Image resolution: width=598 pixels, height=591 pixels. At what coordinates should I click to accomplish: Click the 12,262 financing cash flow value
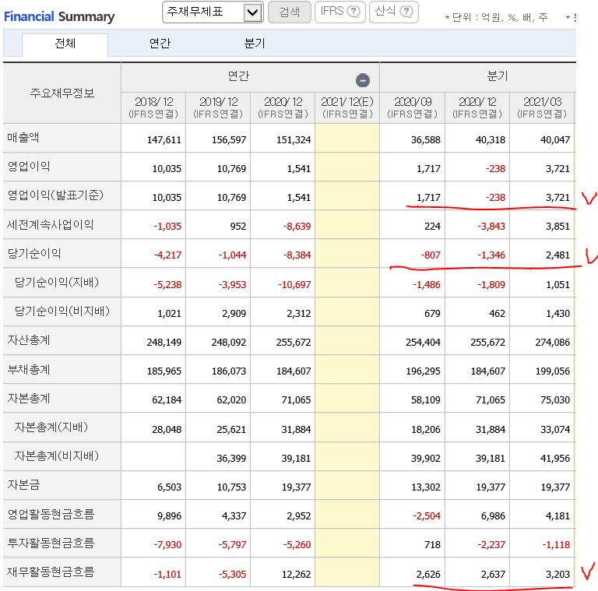click(x=297, y=574)
